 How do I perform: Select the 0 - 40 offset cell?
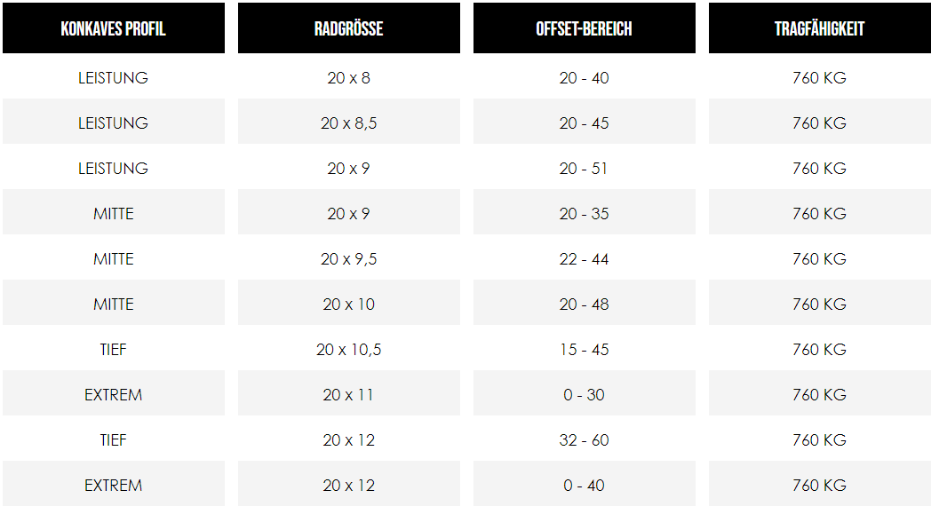[584, 485]
